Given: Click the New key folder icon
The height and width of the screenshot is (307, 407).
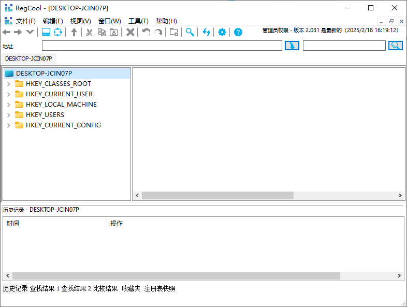Looking at the screenshot, I should coord(174,32).
